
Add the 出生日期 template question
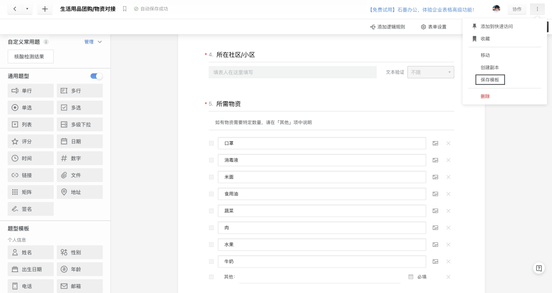[31, 269]
